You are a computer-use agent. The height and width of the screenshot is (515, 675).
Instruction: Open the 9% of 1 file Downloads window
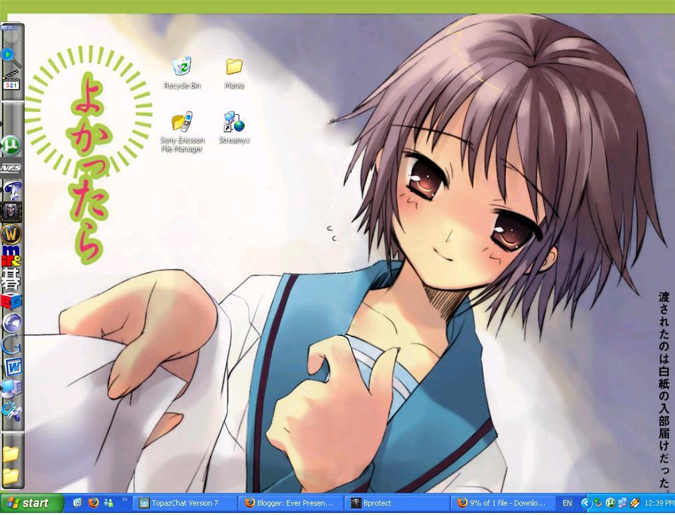(x=503, y=503)
